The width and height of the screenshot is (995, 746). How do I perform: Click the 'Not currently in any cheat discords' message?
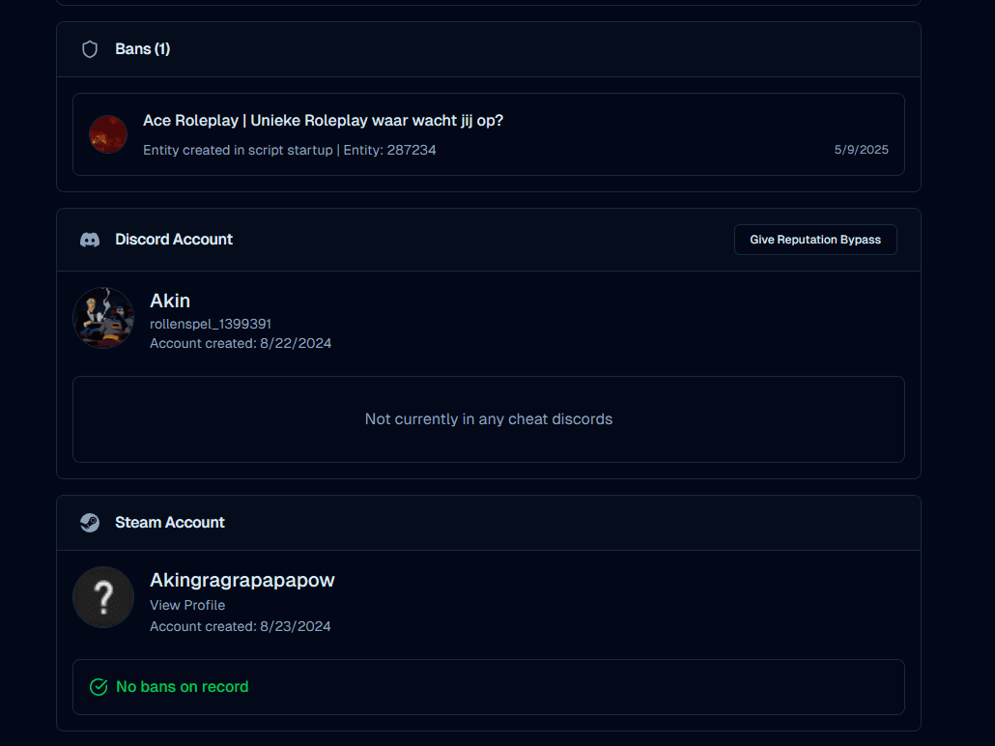click(488, 419)
